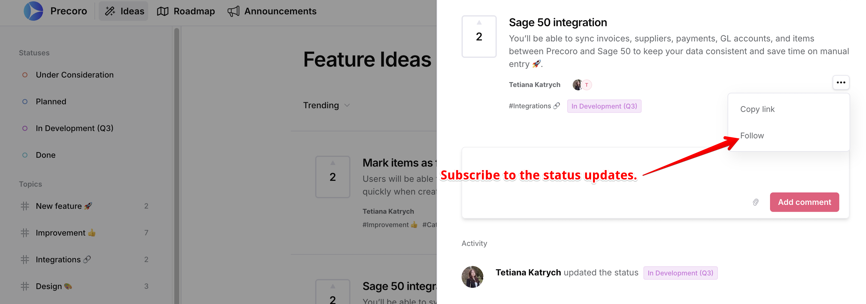
Task: Open the Trending sort dropdown
Action: click(326, 105)
